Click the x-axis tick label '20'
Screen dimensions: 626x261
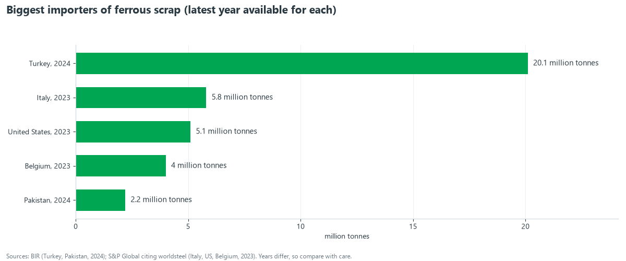(x=525, y=226)
